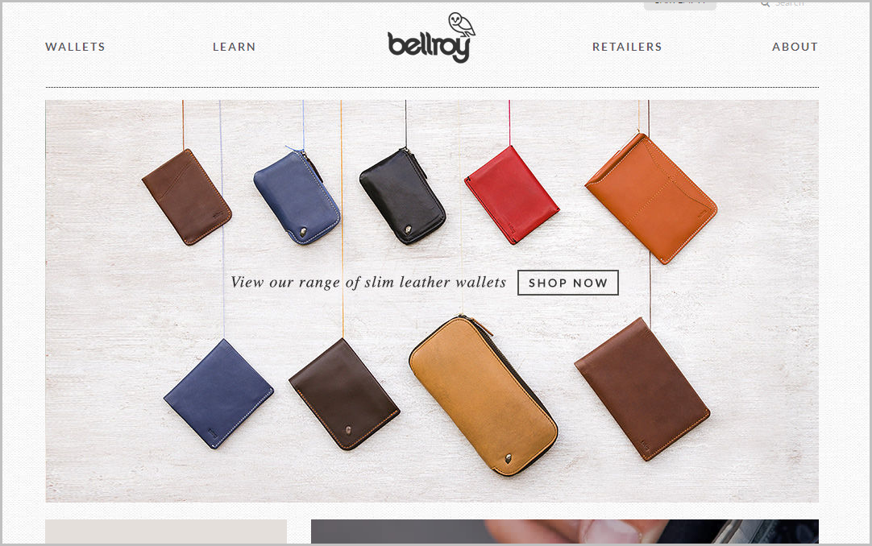The width and height of the screenshot is (872, 546).
Task: Click the Shop Now button
Action: pos(568,283)
